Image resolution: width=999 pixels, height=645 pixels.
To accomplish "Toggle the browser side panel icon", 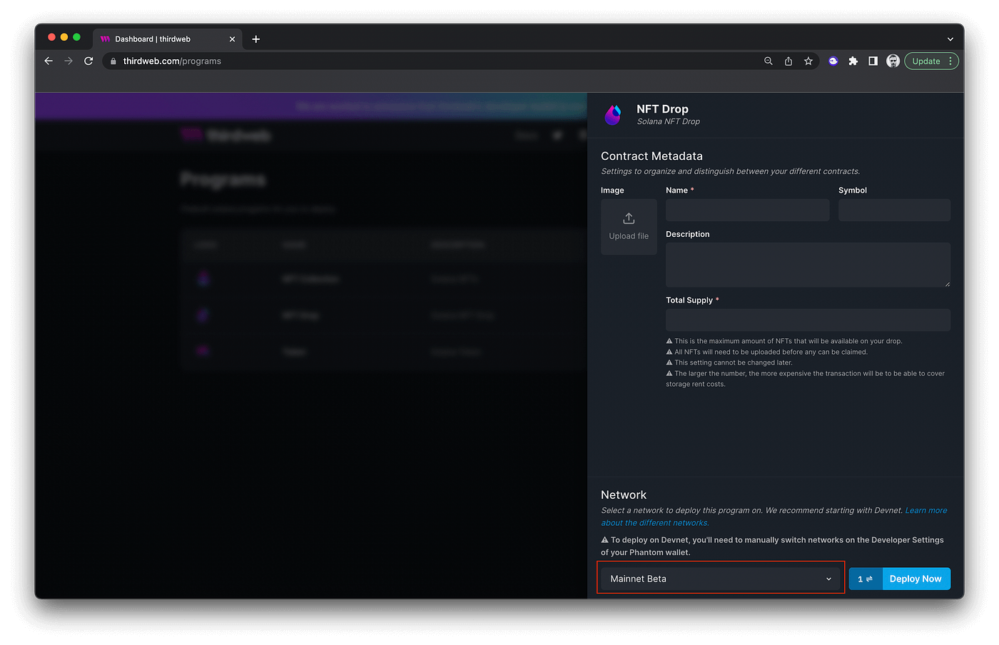I will (873, 61).
